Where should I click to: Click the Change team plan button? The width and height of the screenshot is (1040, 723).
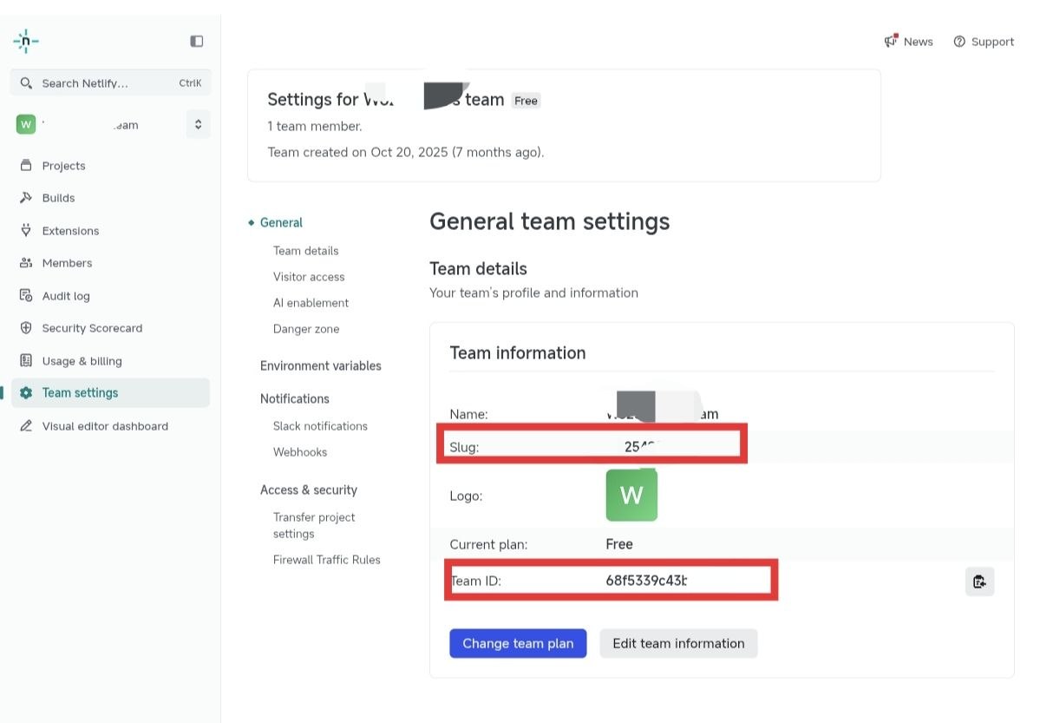point(518,643)
